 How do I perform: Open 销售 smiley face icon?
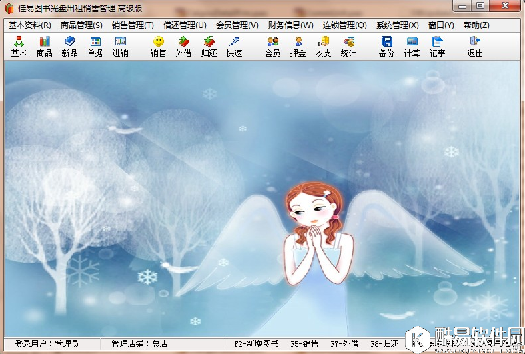(x=158, y=46)
